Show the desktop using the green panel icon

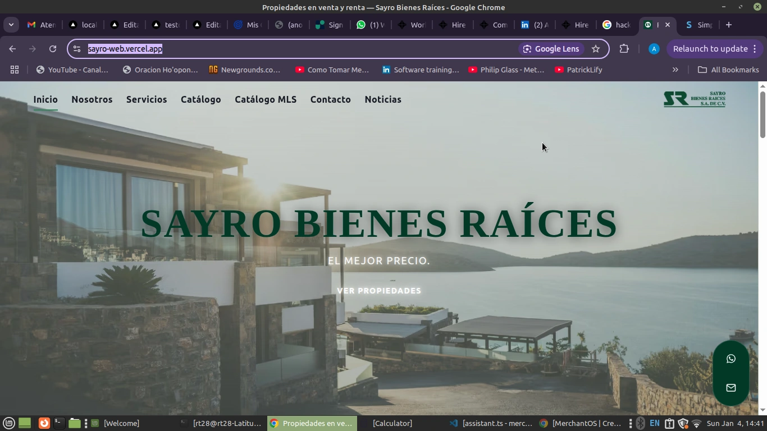[25, 423]
